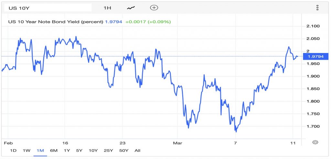Open the line chart type selector

131,8
